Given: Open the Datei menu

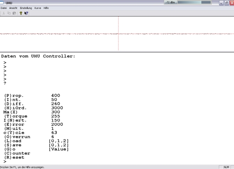Looking at the screenshot, I should click(4, 8).
